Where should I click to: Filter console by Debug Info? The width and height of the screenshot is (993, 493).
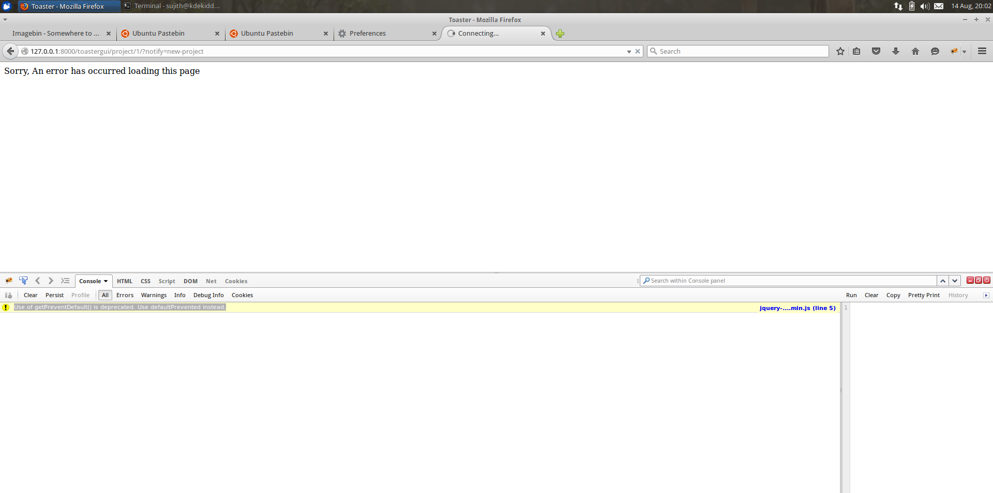(208, 295)
